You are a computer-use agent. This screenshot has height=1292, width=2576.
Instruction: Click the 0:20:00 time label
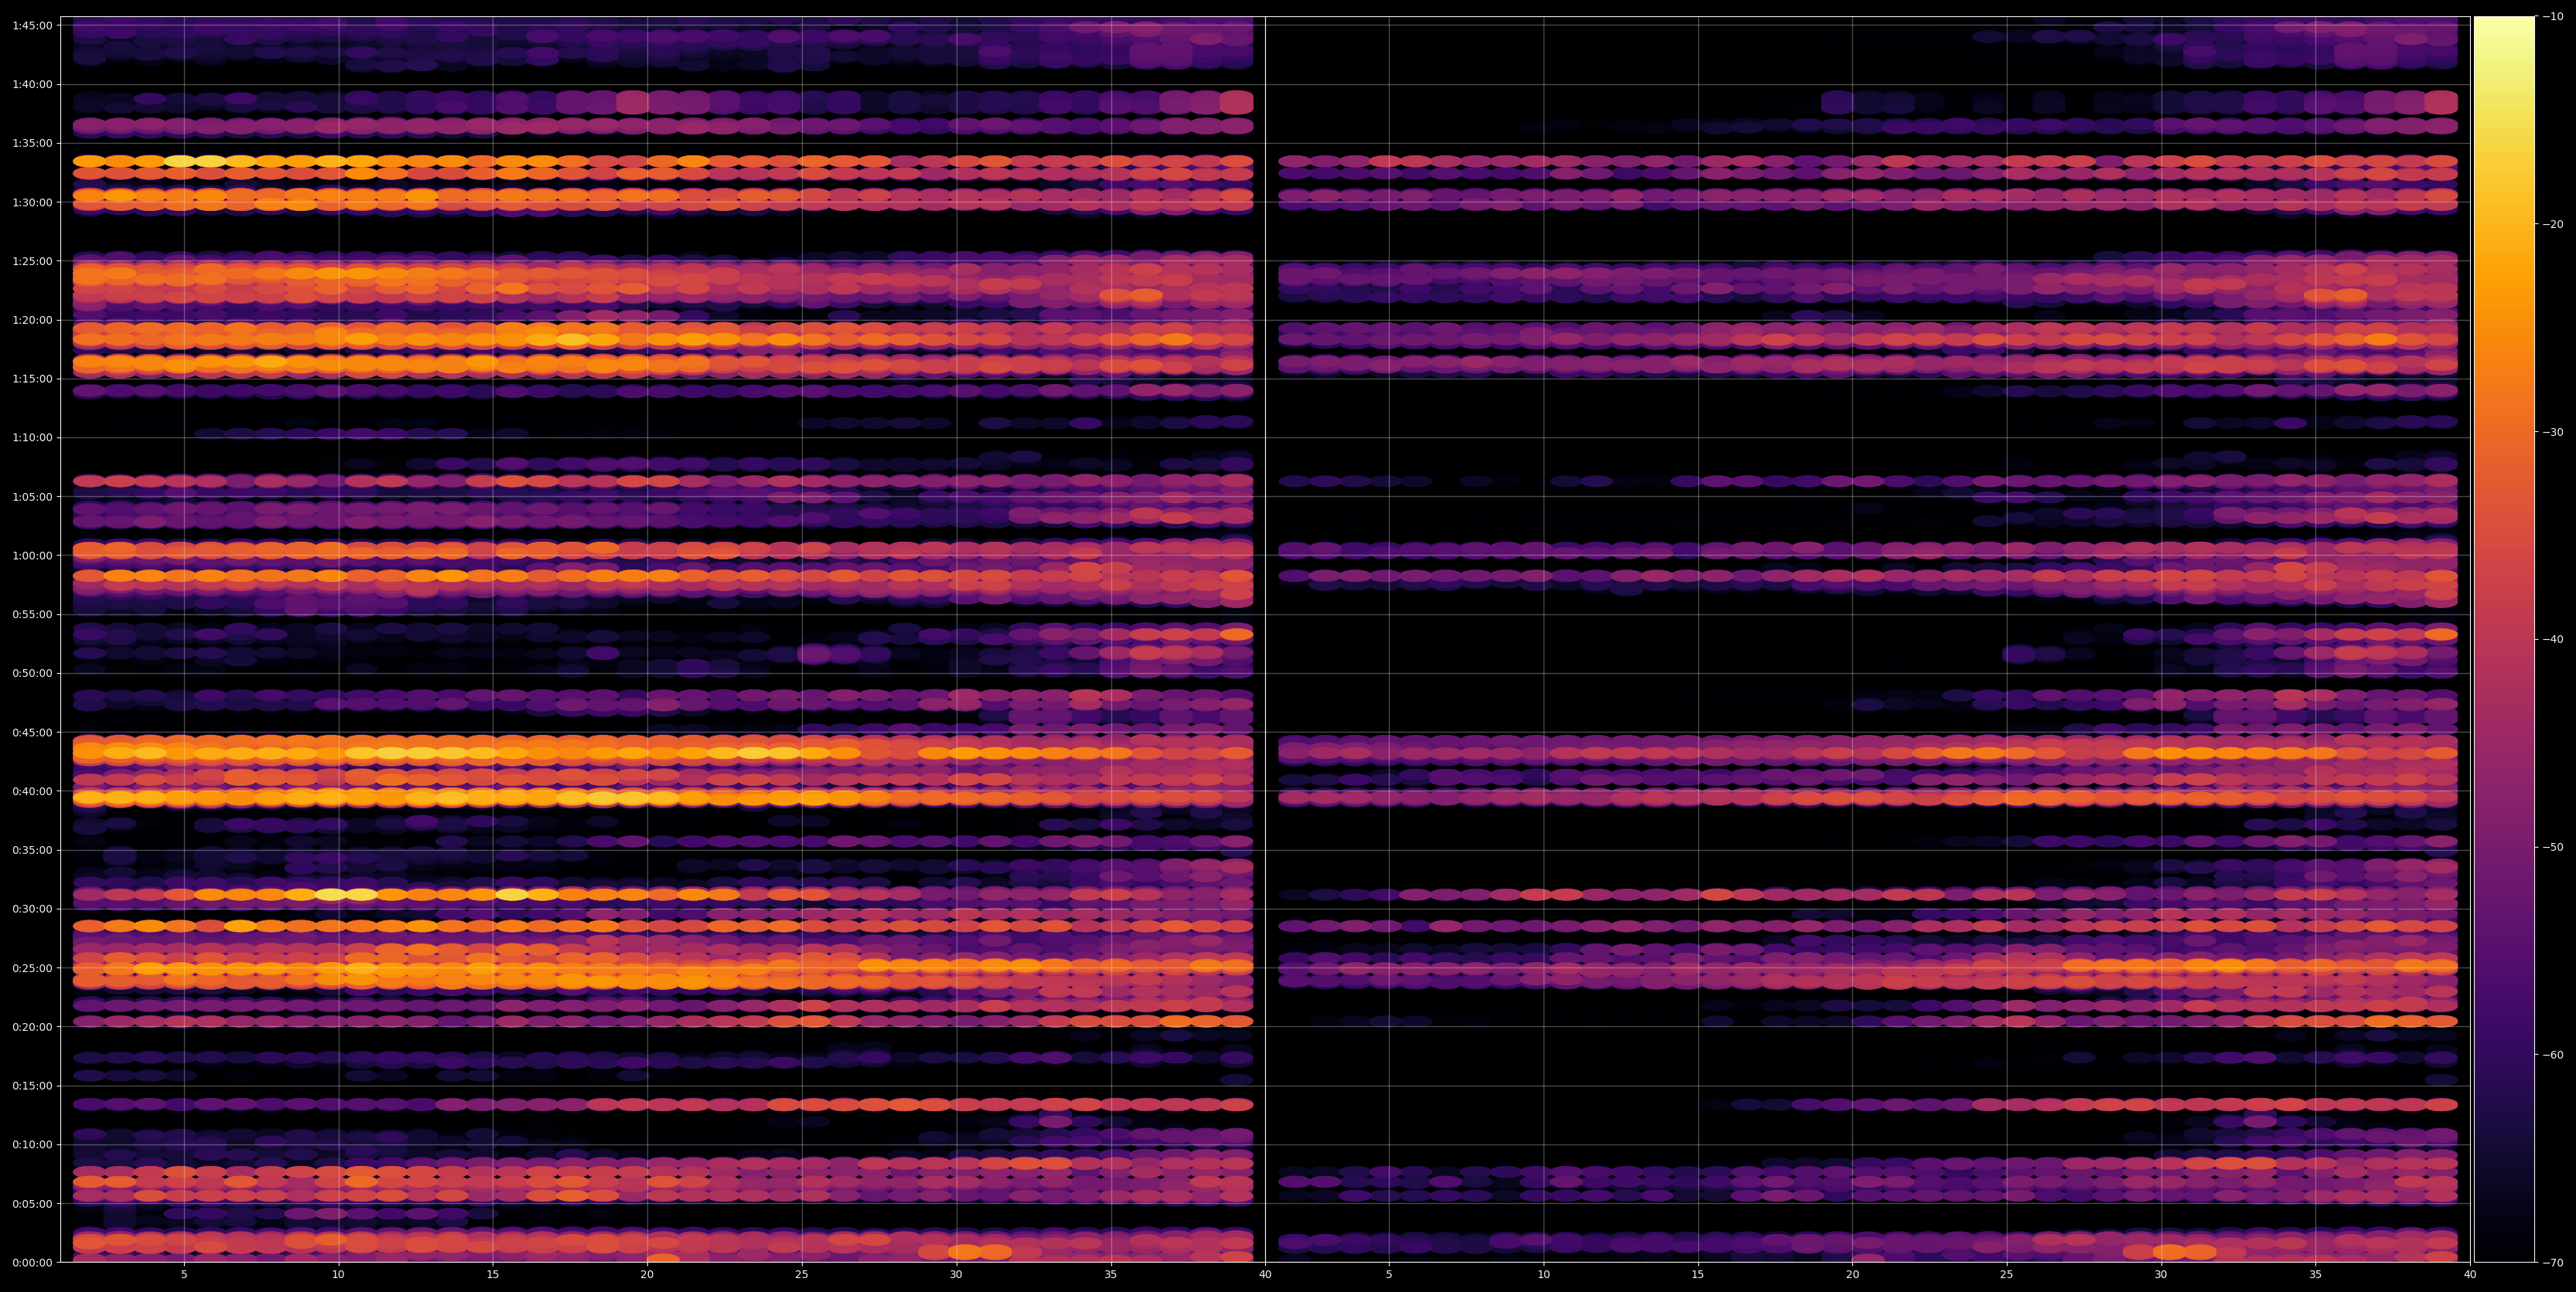point(32,1026)
